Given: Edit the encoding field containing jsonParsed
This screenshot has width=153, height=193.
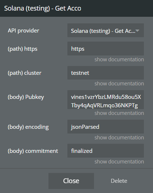Looking at the screenshot, I should [106, 127].
